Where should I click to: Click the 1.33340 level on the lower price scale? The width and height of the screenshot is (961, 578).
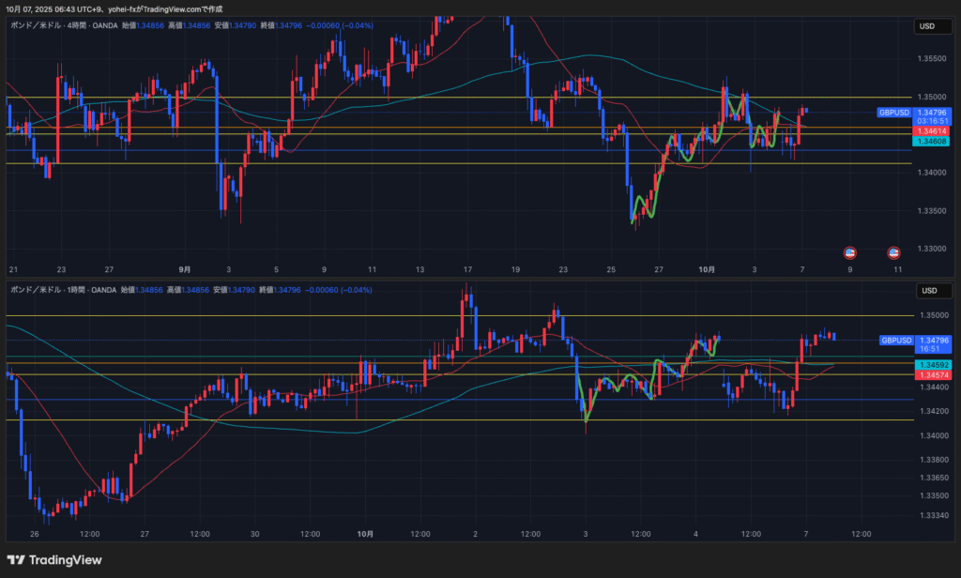pos(935,515)
